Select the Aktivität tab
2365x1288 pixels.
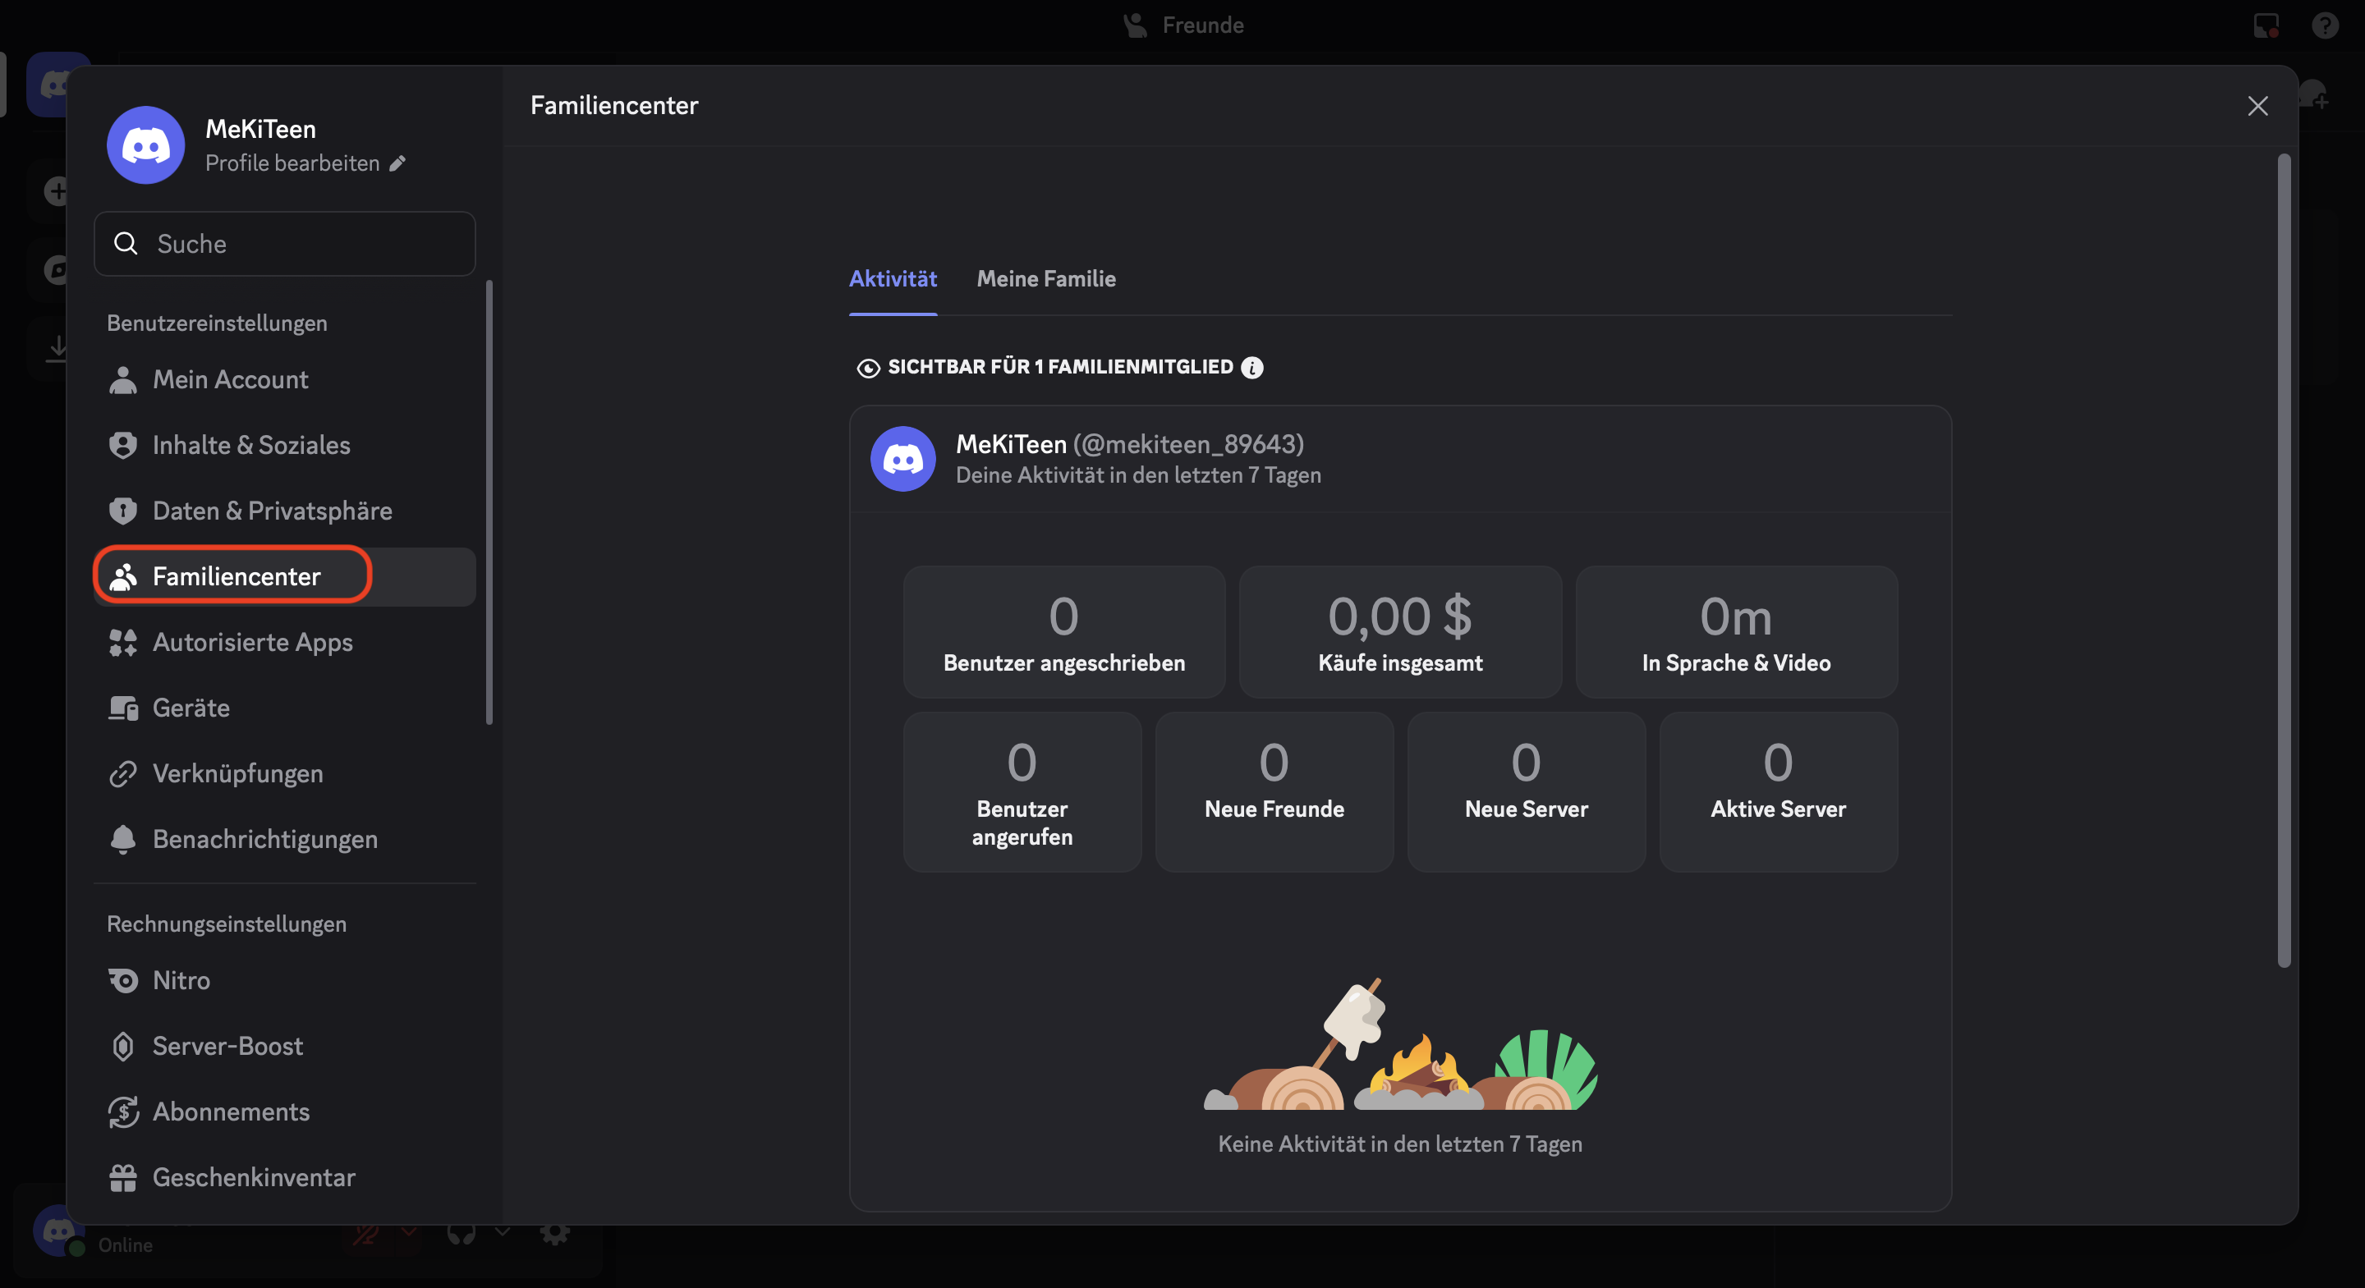[893, 279]
